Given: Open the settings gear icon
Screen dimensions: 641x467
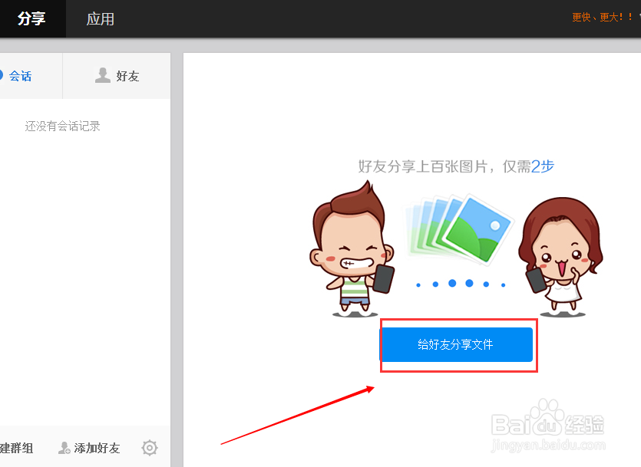Looking at the screenshot, I should [149, 447].
